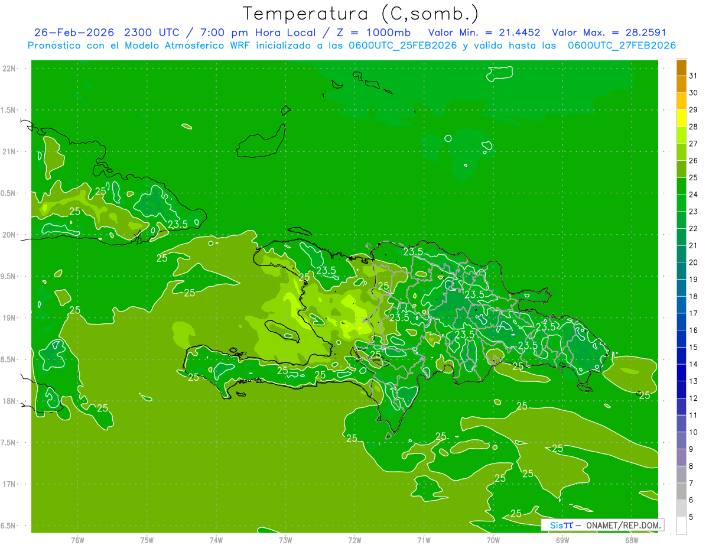Click 'Valor Max. = 28.2591' value
The image size is (709, 548).
609,33
